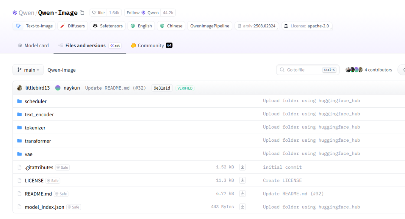This screenshot has height=219, width=405.
Task: Open Update README.md commit in README row
Action: (293, 194)
